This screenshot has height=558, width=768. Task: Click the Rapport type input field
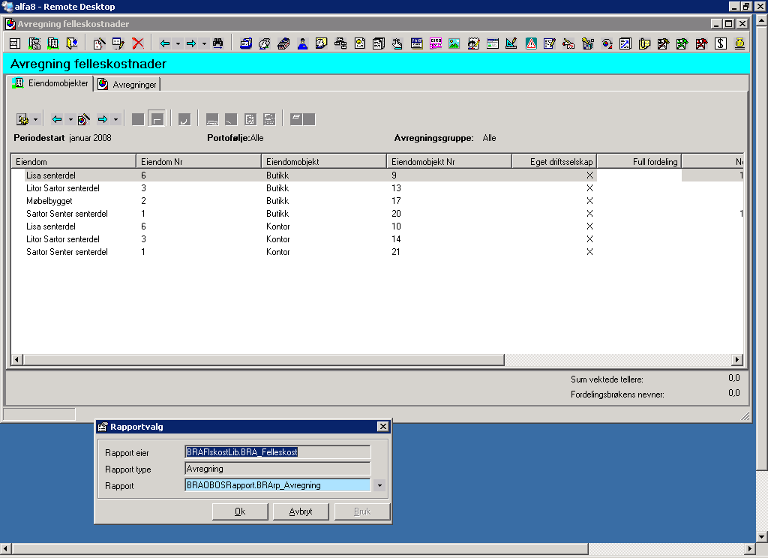(277, 469)
